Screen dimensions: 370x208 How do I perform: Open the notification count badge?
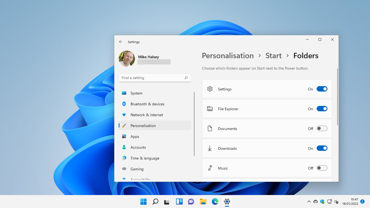coord(362,201)
